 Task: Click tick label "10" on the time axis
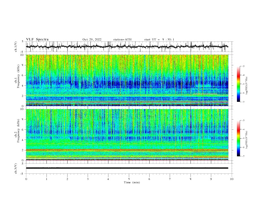pyautogui.click(x=232, y=179)
